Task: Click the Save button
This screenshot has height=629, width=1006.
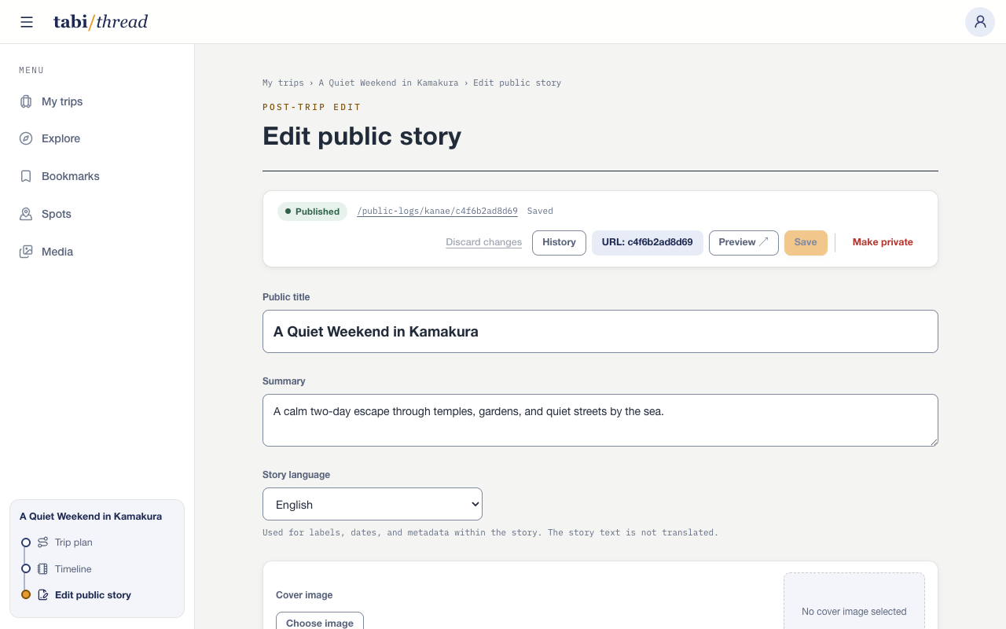Action: pos(806,242)
